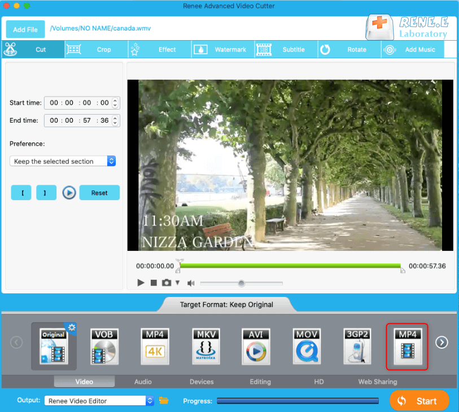This screenshot has width=459, height=412.
Task: Click the Effect stars icon
Action: pos(135,49)
